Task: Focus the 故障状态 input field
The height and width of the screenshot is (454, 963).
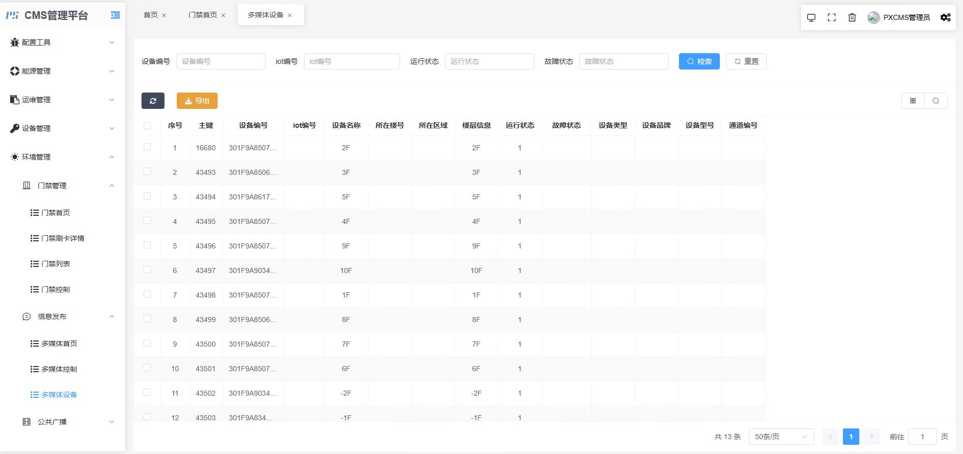Action: click(x=624, y=61)
